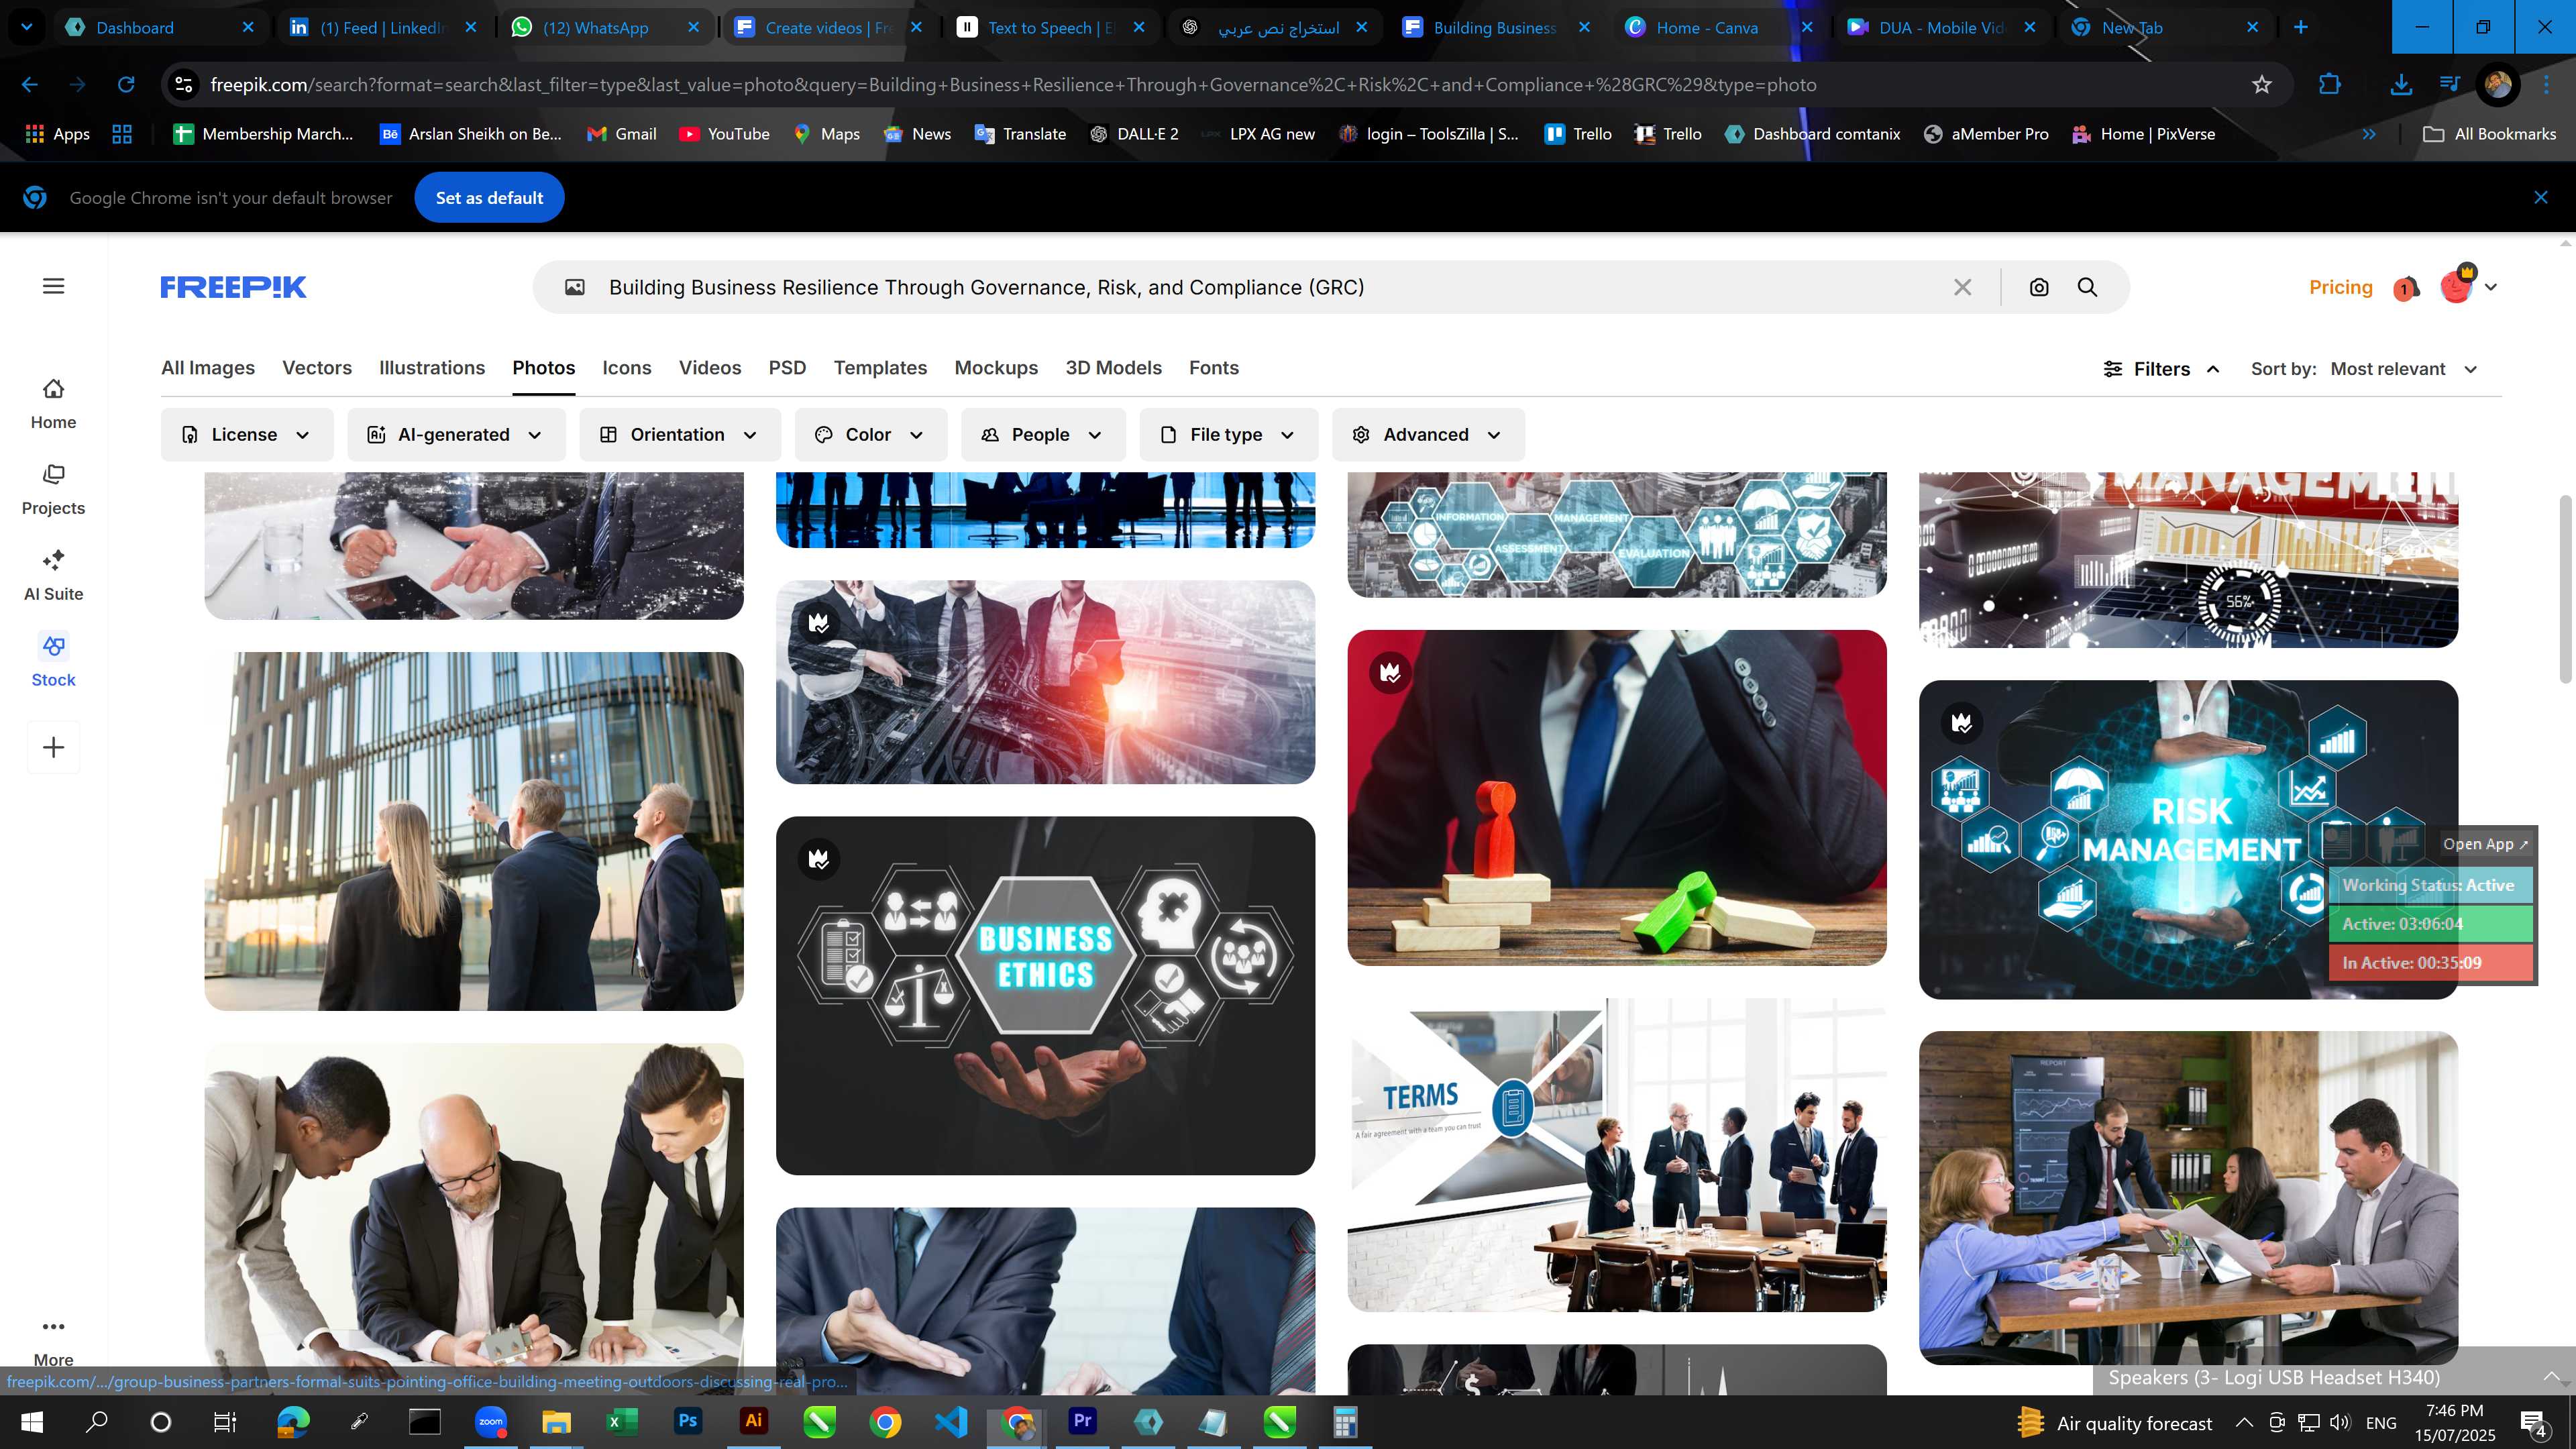2576x1449 pixels.
Task: Open the Freepik hamburger menu
Action: coord(54,287)
